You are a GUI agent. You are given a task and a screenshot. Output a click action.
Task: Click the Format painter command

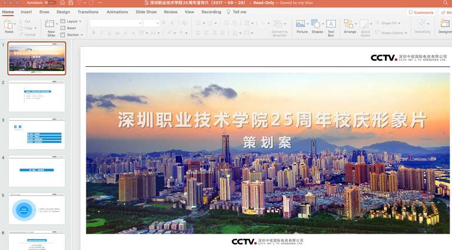28,35
